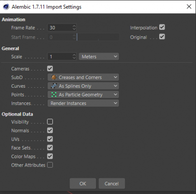Uncheck the Original checkbox
Screen dimensions: 196x194
162,37
